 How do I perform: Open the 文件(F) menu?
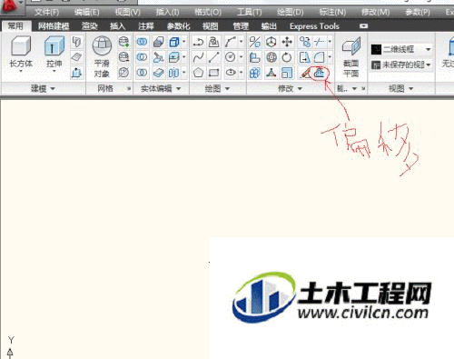[46, 12]
